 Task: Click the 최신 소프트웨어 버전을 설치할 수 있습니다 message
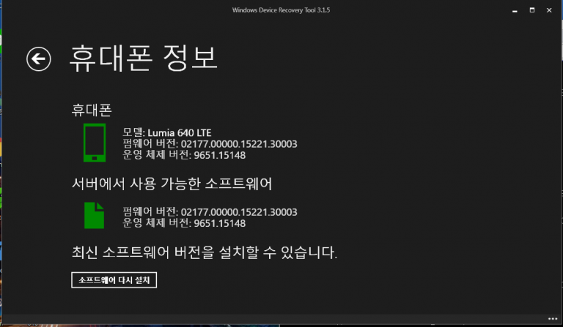(x=205, y=252)
